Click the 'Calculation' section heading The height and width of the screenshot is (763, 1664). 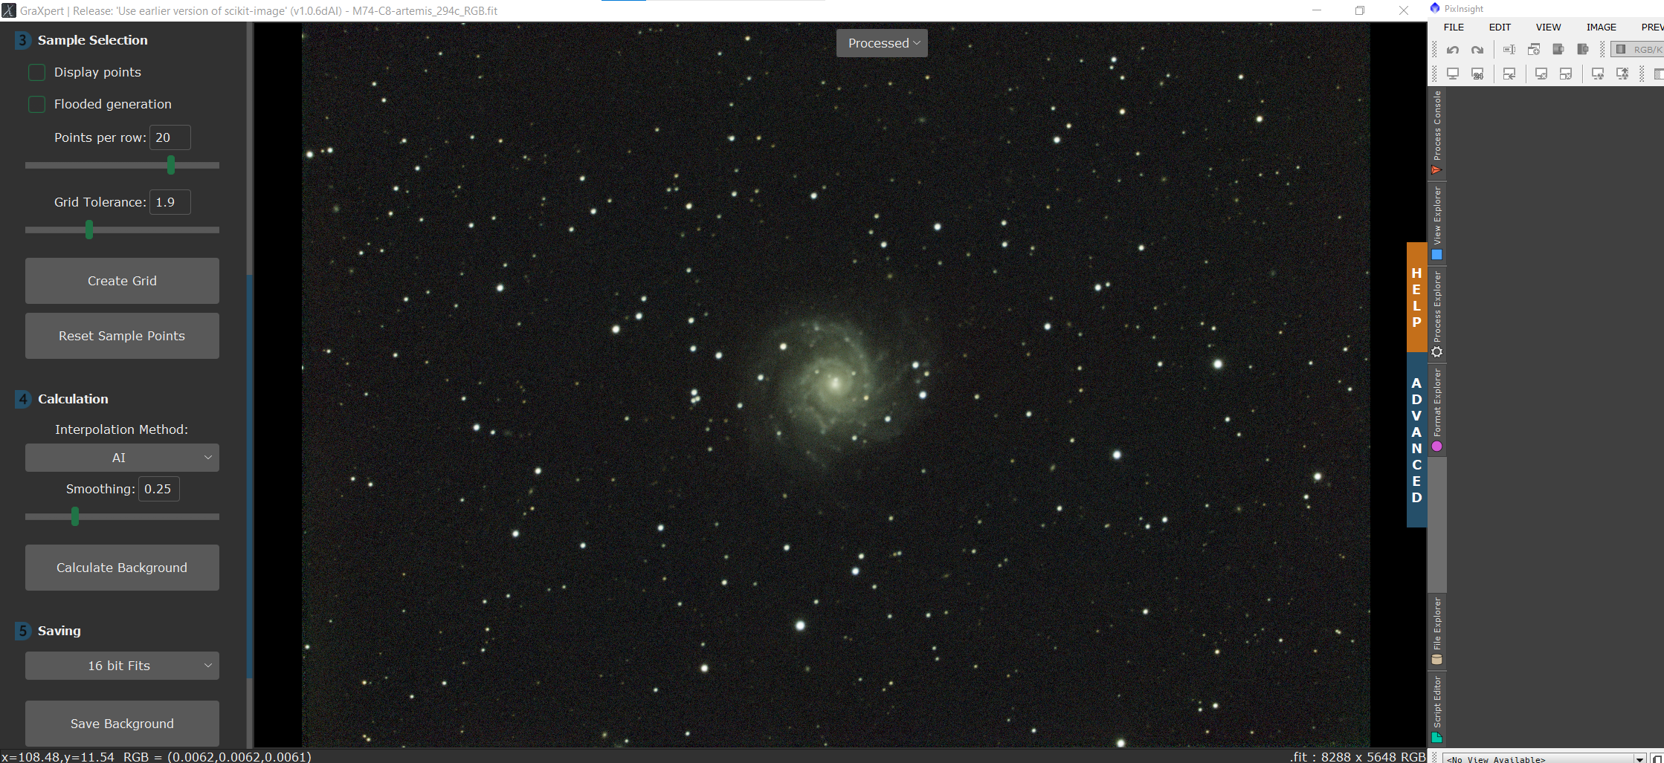click(x=73, y=399)
